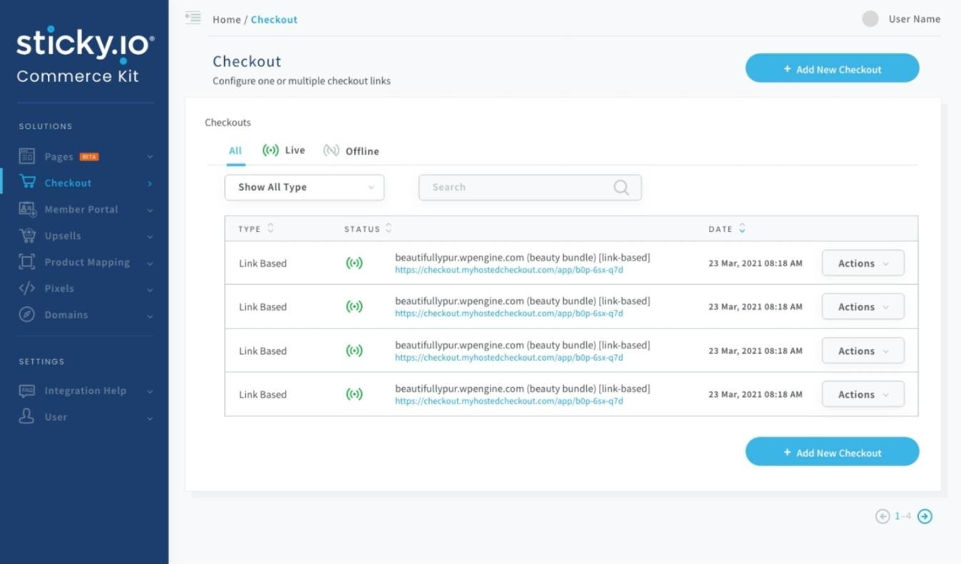Click the Upsells basket icon
The height and width of the screenshot is (564, 961).
click(27, 236)
